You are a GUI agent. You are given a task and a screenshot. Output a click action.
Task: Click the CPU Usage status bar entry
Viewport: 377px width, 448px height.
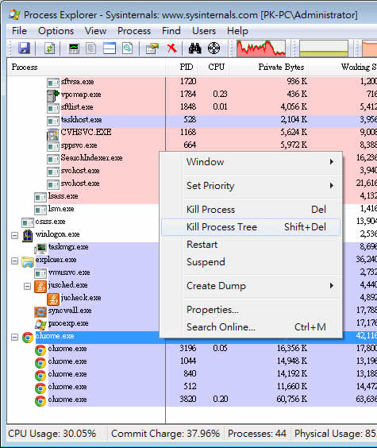pos(52,434)
